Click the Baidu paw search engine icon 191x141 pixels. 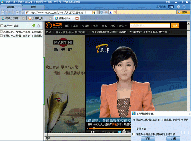pos(110,12)
